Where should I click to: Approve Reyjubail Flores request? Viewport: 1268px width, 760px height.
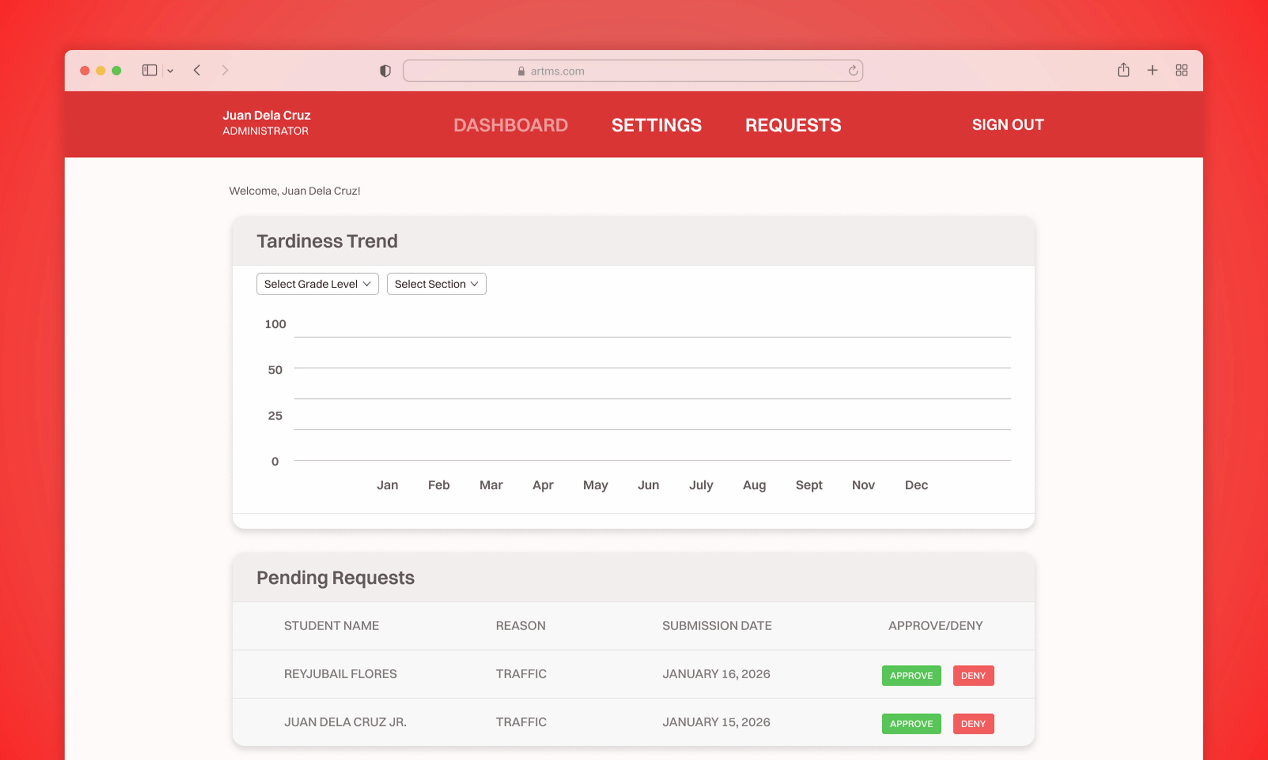(911, 675)
